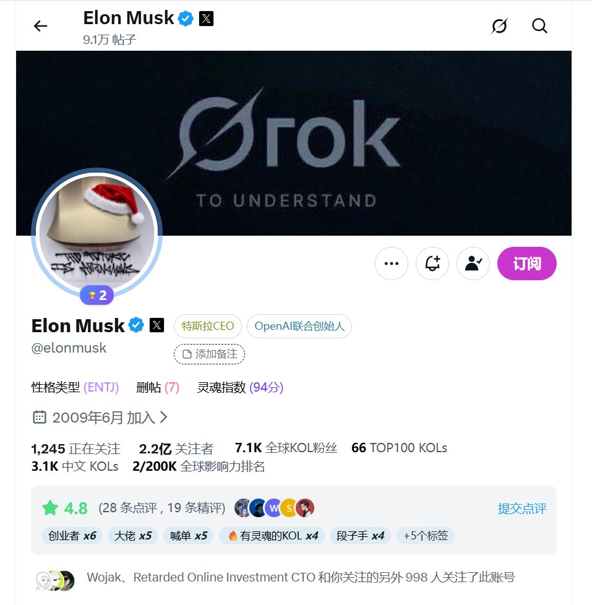The height and width of the screenshot is (605, 592).
Task: Open Elon Musk's profile avatar image
Action: [x=97, y=232]
